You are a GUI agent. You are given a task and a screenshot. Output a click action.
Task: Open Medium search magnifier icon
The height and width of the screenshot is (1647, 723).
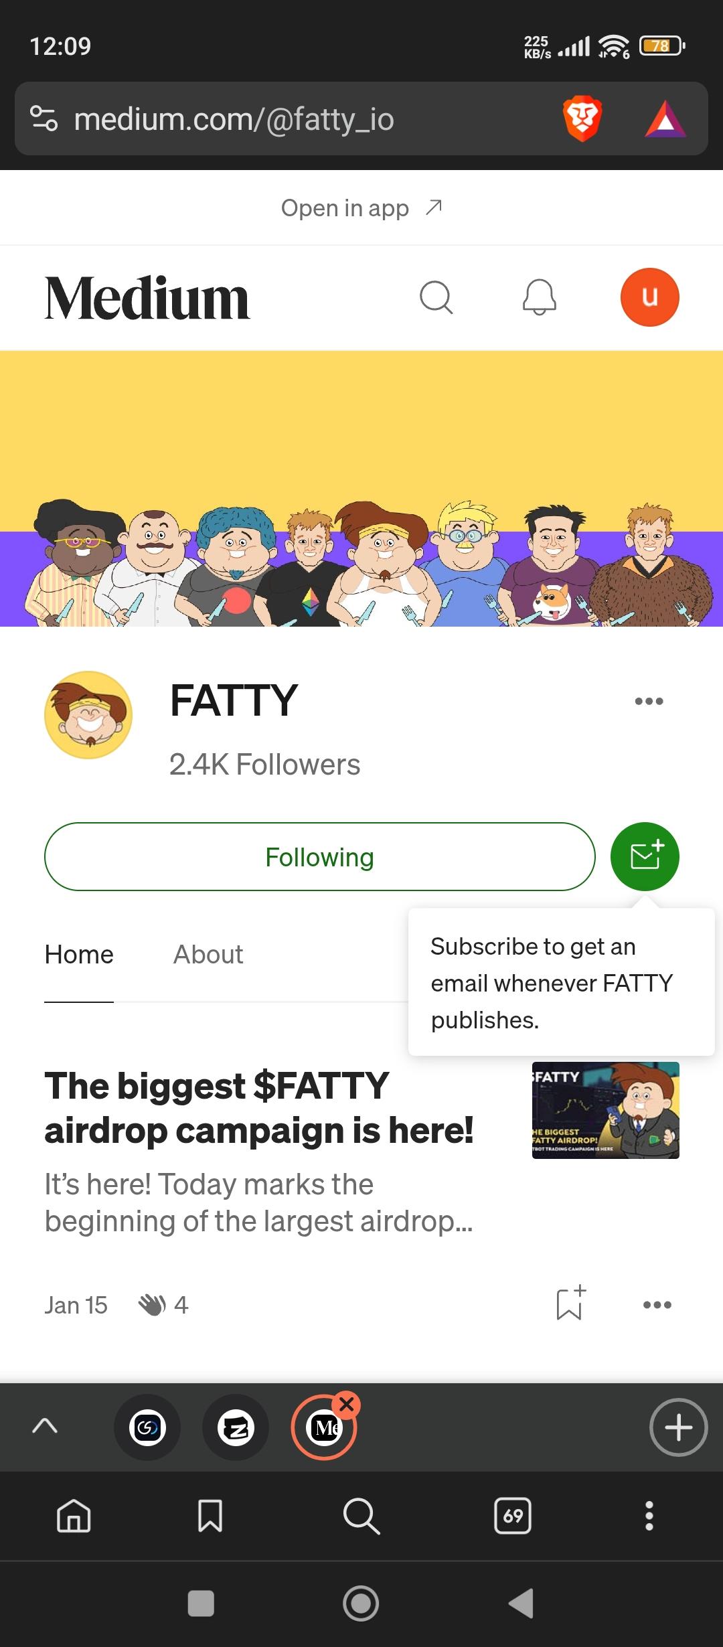click(x=436, y=297)
